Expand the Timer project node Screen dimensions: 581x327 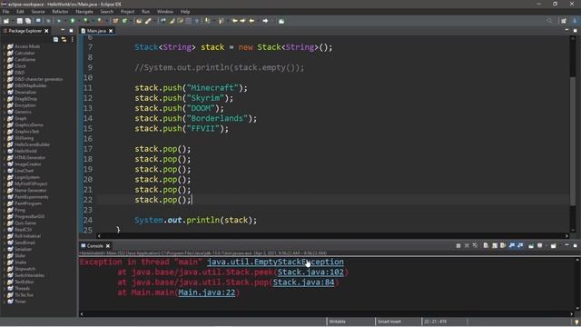(x=5, y=302)
